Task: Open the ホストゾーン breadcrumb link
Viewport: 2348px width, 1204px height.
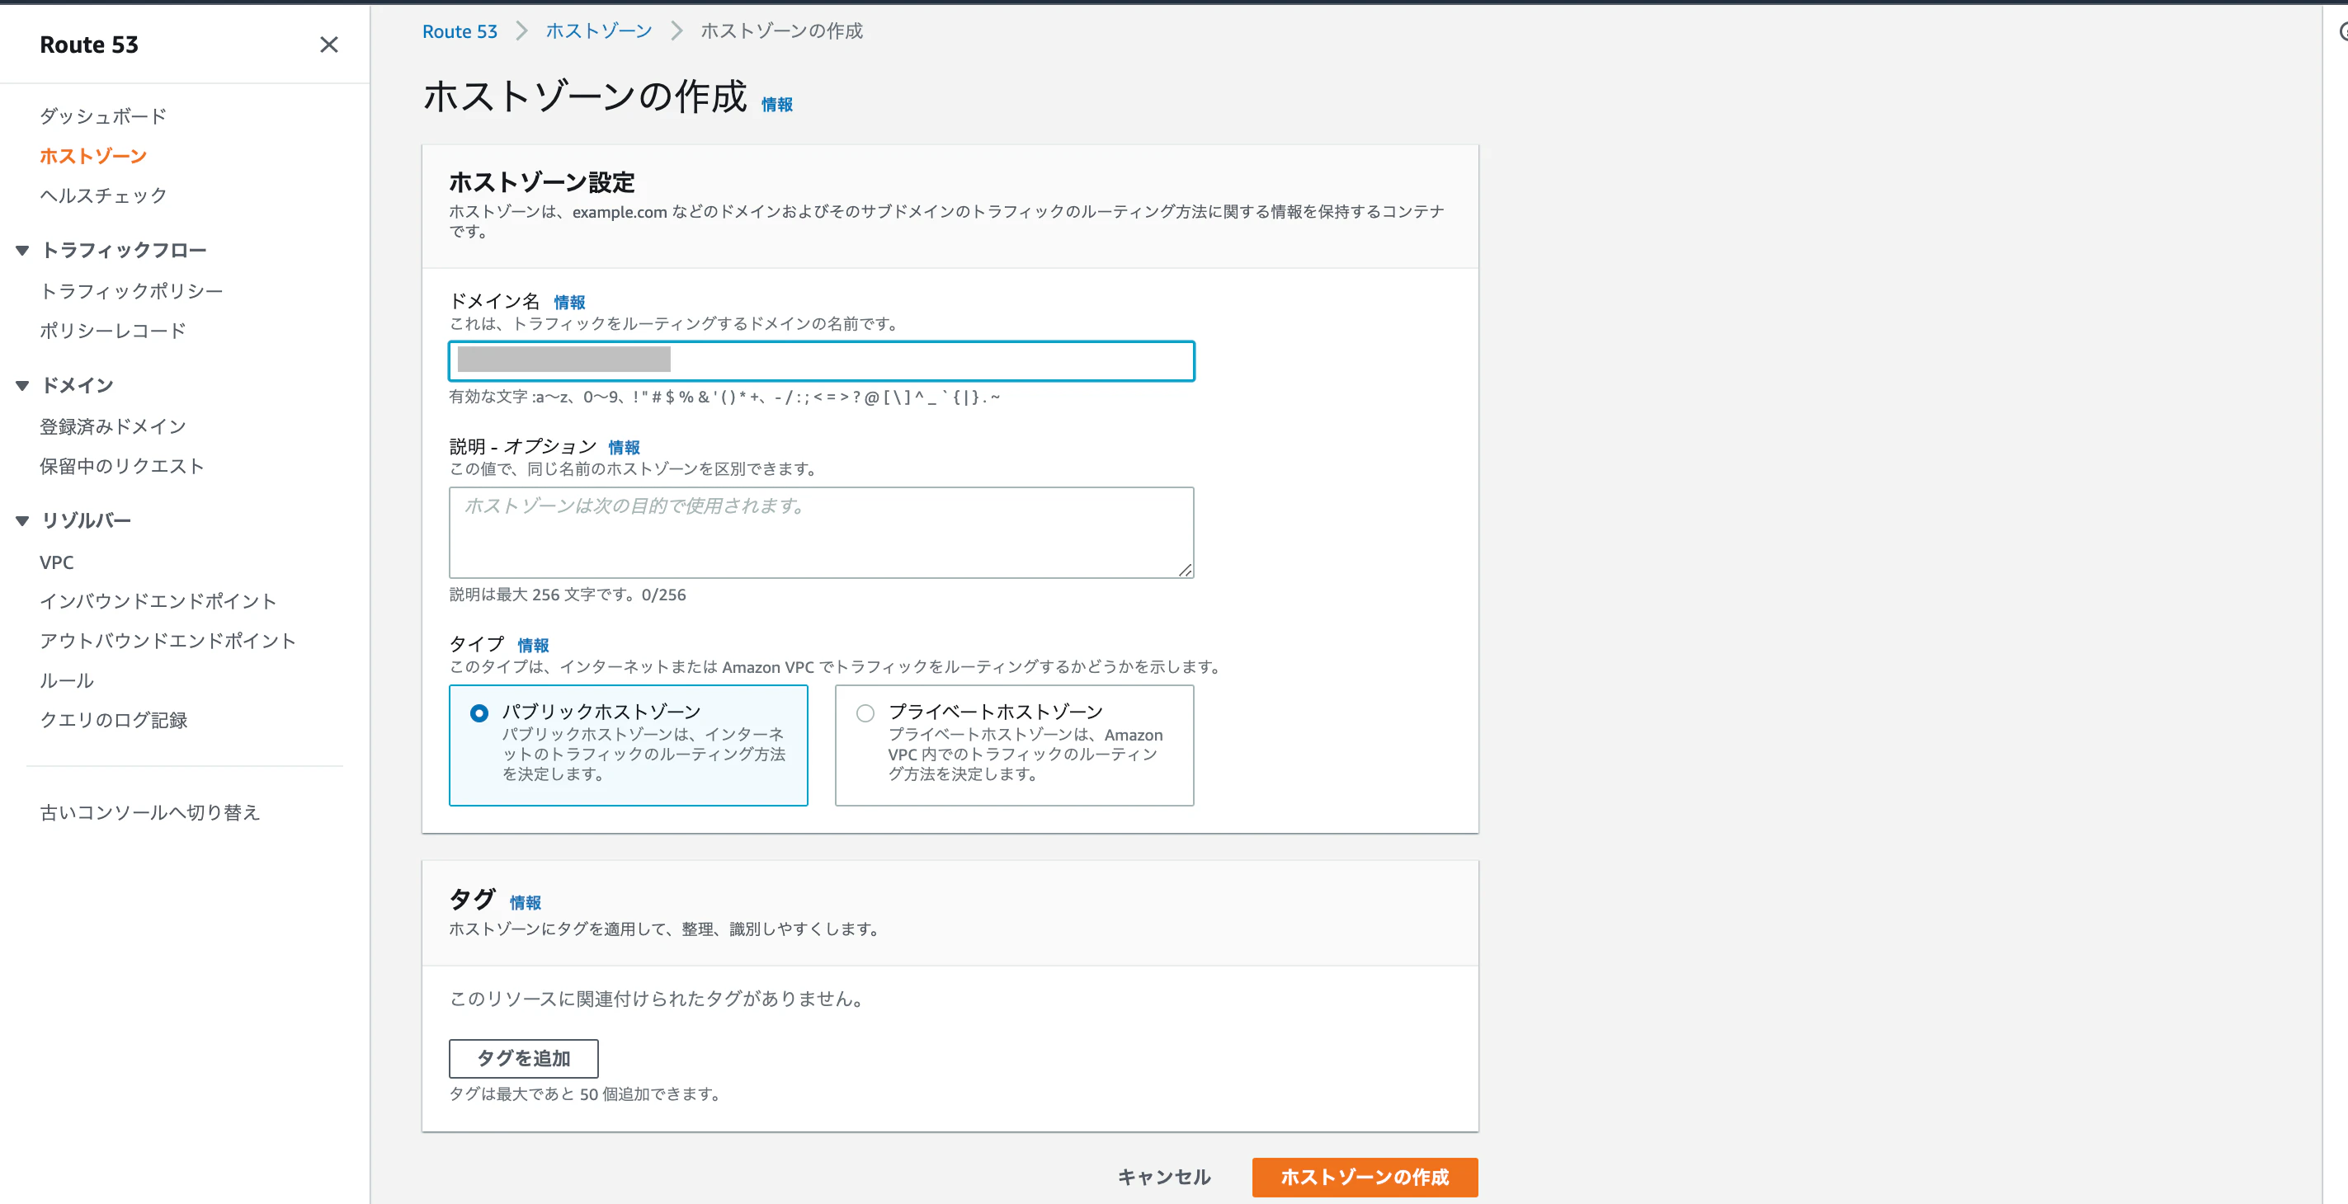Action: coord(598,30)
